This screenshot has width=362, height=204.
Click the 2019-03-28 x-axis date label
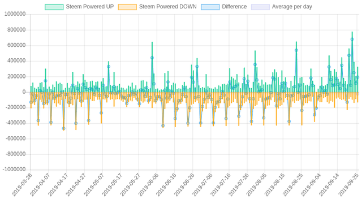coord(21,185)
